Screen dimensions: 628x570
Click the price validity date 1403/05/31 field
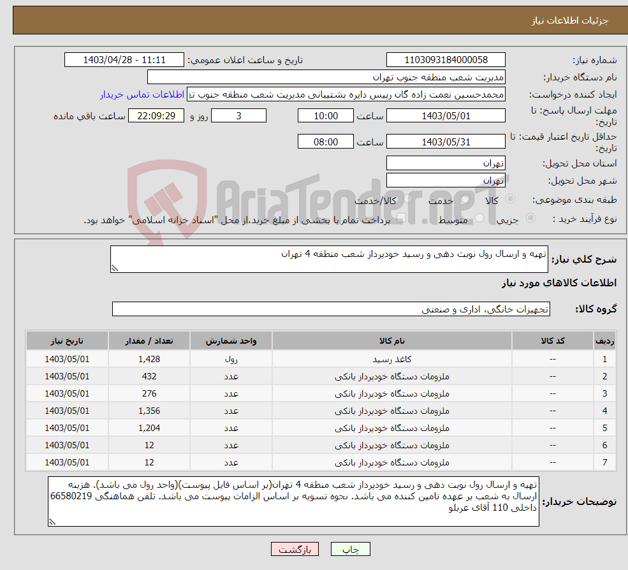point(446,142)
